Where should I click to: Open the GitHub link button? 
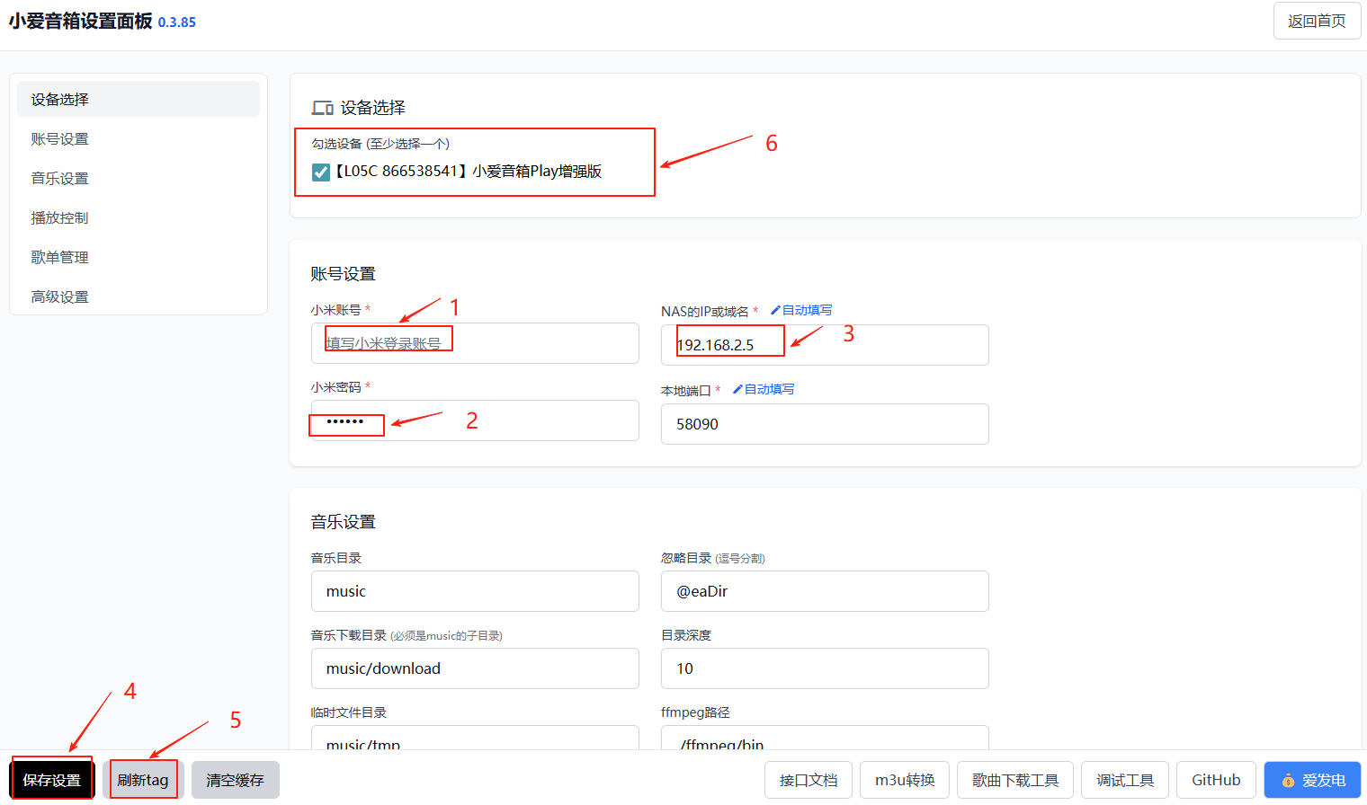coord(1216,780)
